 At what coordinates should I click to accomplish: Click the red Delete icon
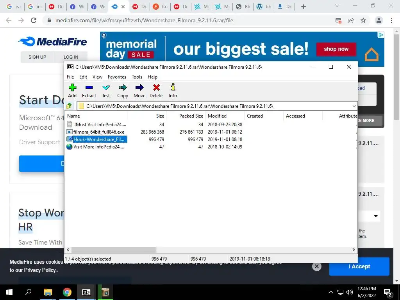(x=156, y=91)
